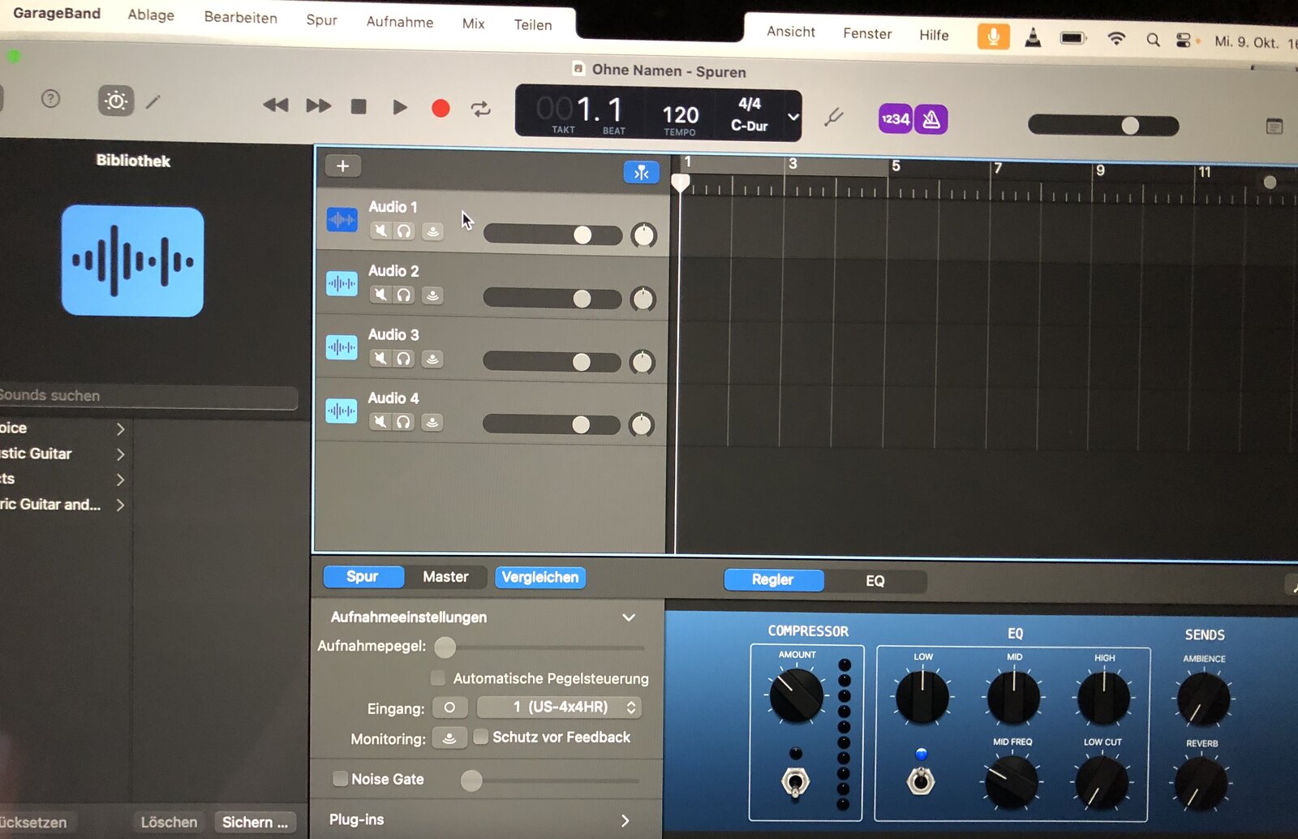Viewport: 1298px width, 839px height.
Task: Click the Audio 1 pan knob
Action: (x=643, y=235)
